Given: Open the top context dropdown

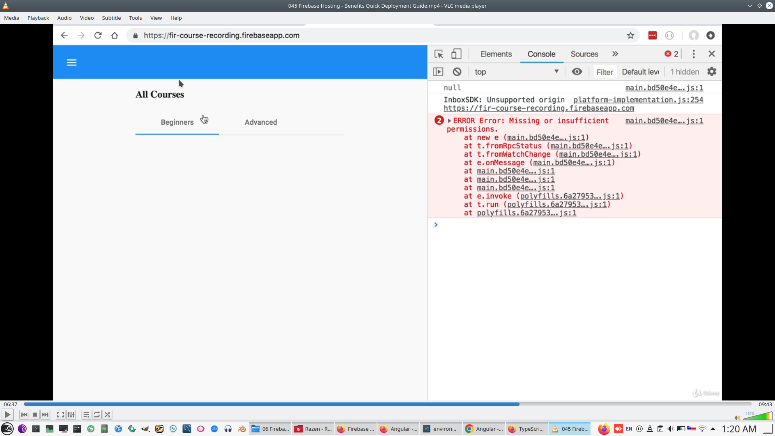Looking at the screenshot, I should 517,72.
